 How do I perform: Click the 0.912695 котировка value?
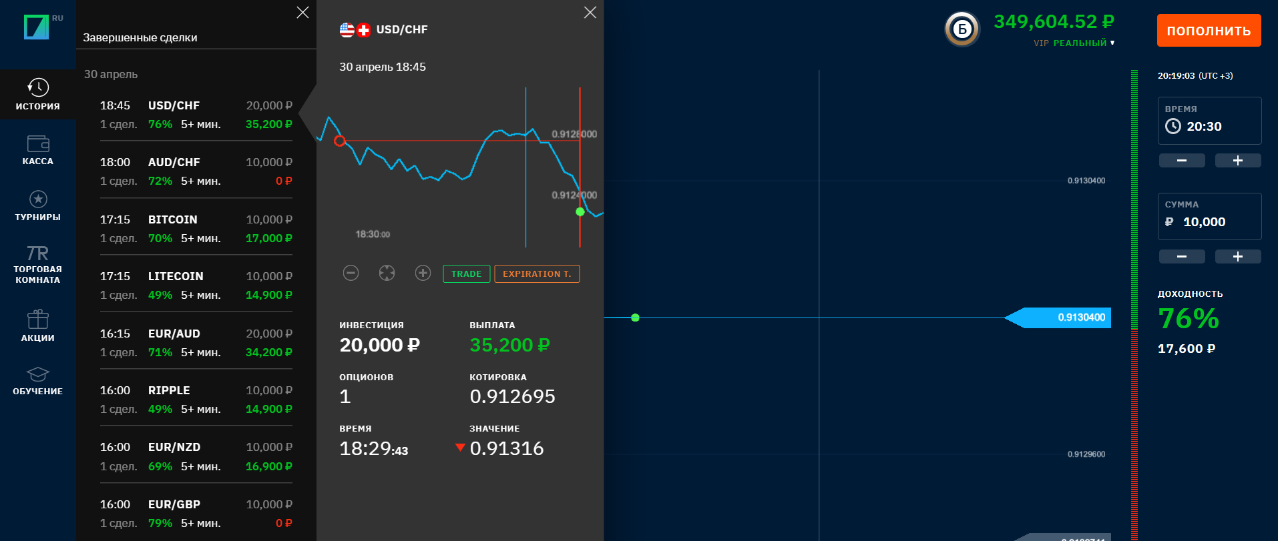[x=513, y=396]
